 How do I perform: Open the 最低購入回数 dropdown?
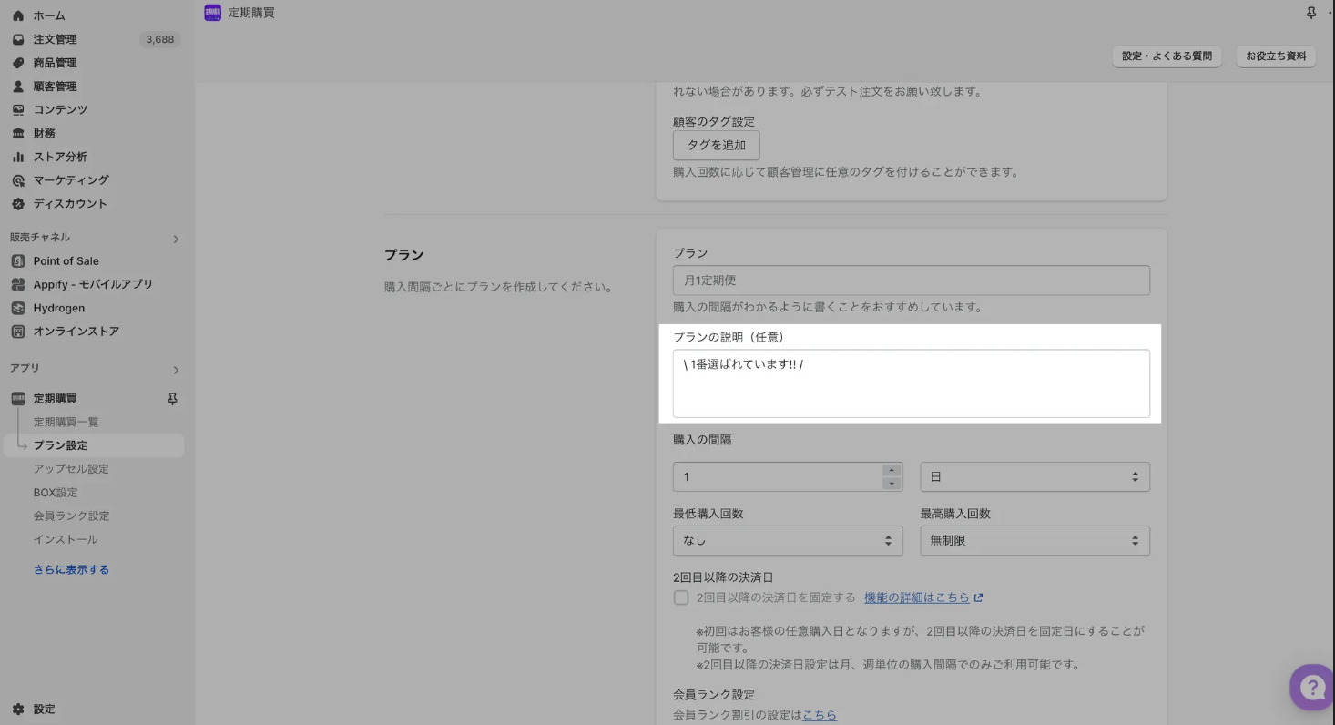[x=788, y=541]
